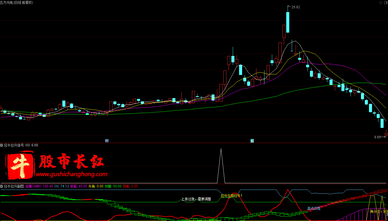Click the XG: 0.00 value

point(32,145)
